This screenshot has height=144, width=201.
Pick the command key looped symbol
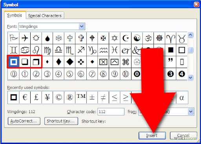126,62
